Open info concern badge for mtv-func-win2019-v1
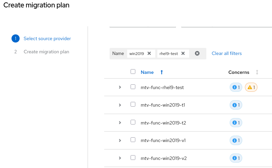 [236, 140]
